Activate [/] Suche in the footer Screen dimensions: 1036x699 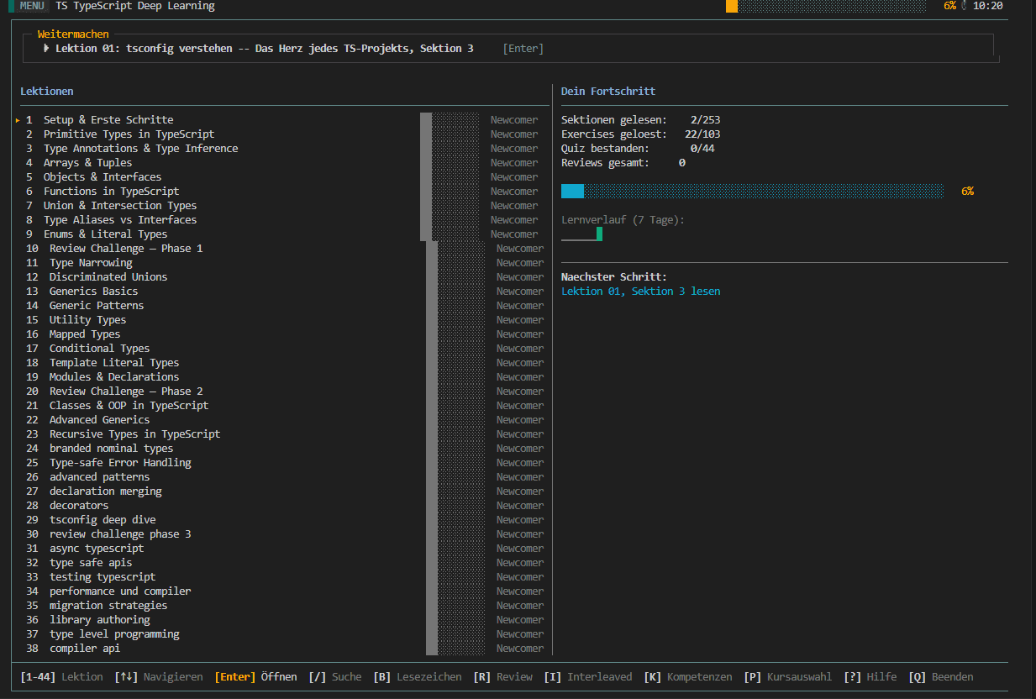335,677
